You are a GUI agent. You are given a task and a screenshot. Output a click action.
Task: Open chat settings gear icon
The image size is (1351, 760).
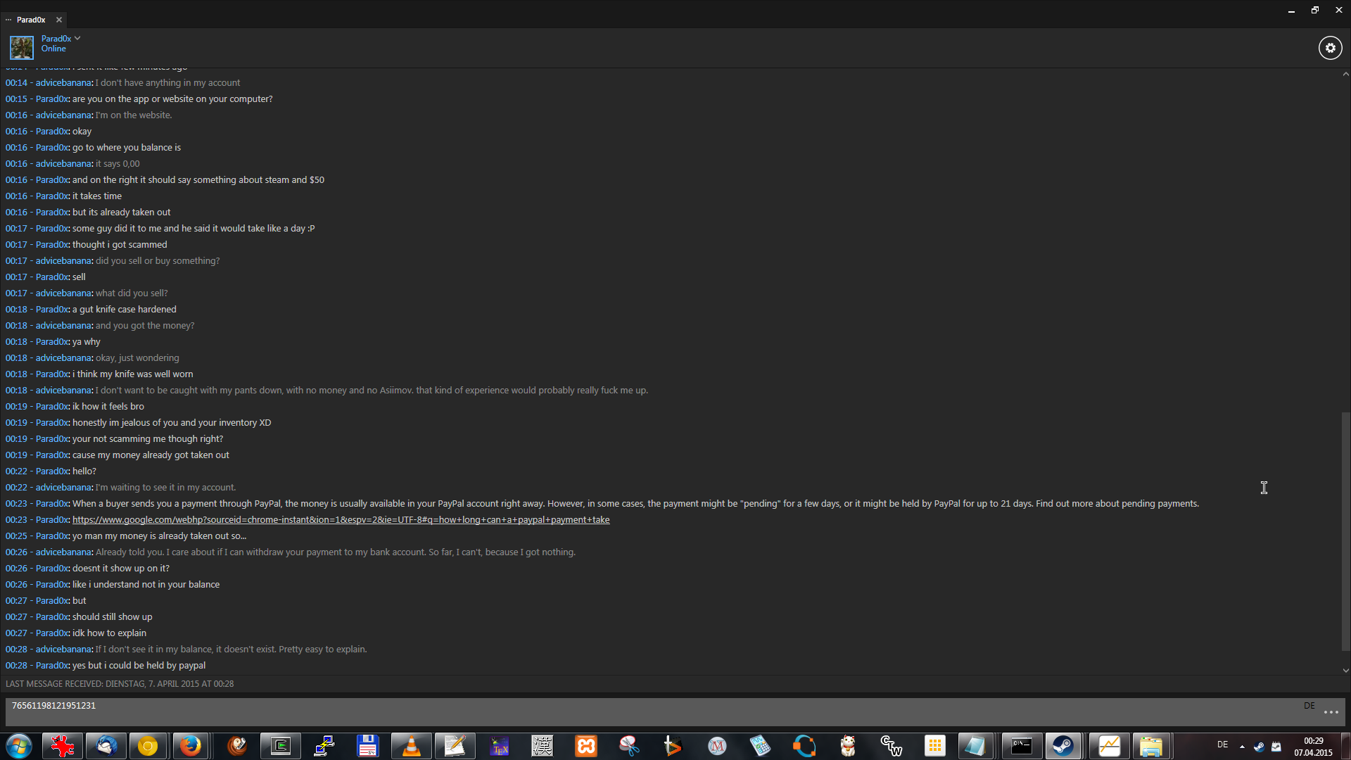[1330, 48]
